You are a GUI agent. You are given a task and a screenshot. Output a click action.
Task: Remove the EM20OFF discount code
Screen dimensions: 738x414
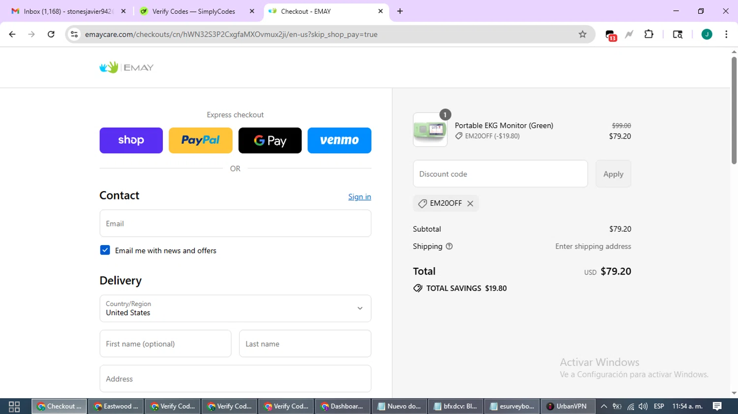pos(470,203)
